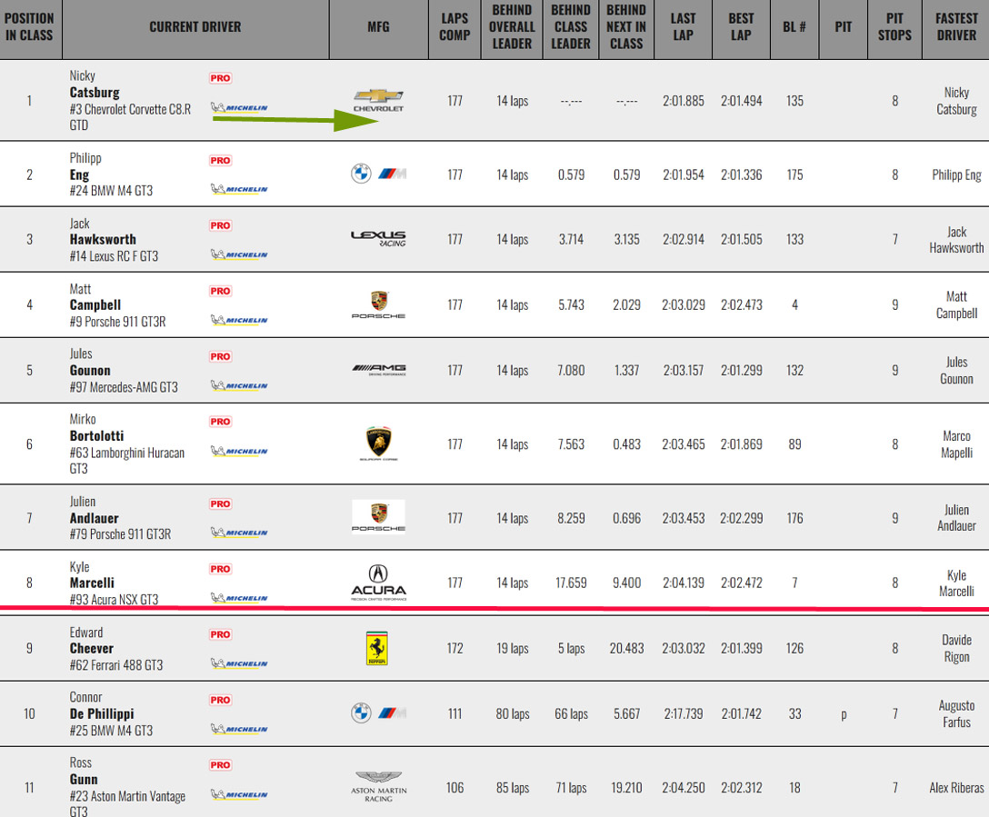
Task: Click fastest driver Augusto Farfus
Action: [x=956, y=713]
